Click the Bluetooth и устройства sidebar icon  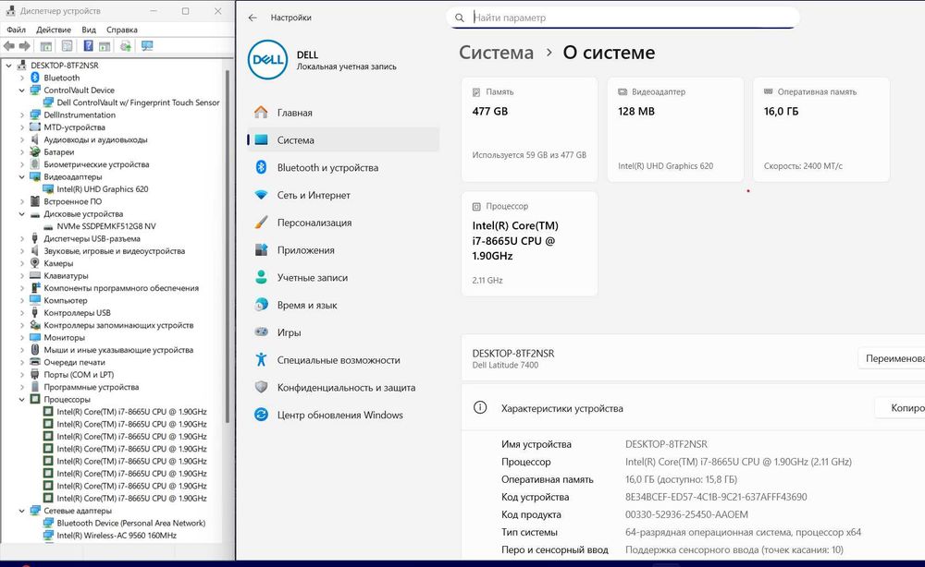[262, 167]
